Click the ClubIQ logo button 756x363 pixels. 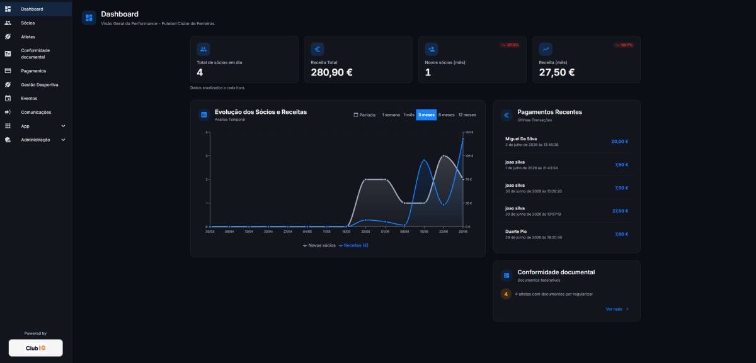point(36,348)
